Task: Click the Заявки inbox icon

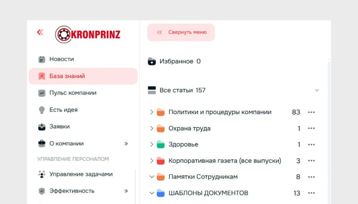Action: [x=42, y=127]
